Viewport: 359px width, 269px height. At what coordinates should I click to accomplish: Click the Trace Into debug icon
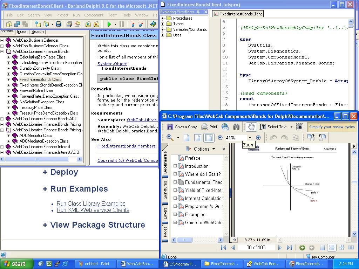(x=132, y=24)
